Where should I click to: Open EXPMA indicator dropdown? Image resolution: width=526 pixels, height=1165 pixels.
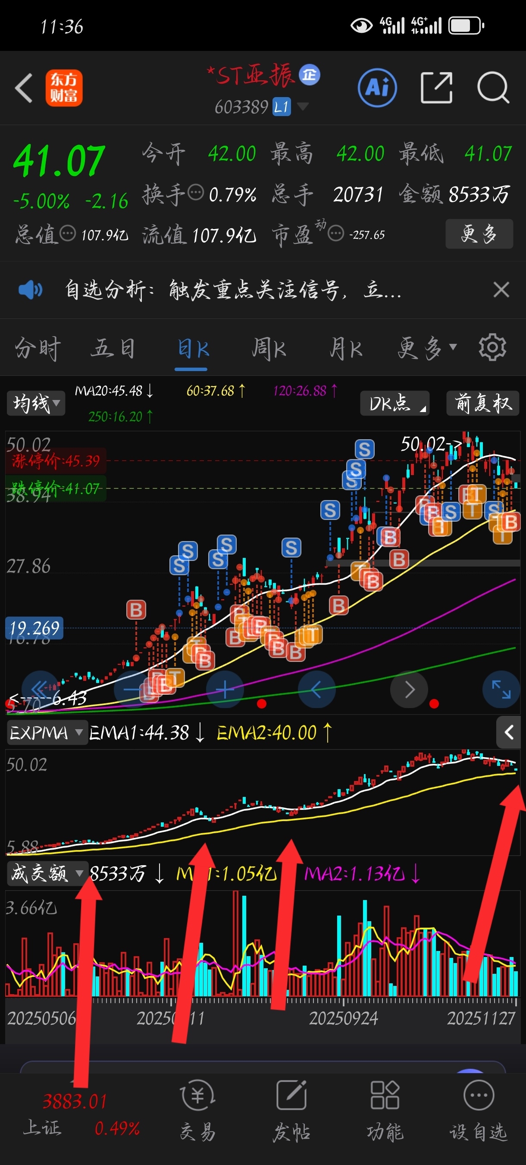(47, 732)
